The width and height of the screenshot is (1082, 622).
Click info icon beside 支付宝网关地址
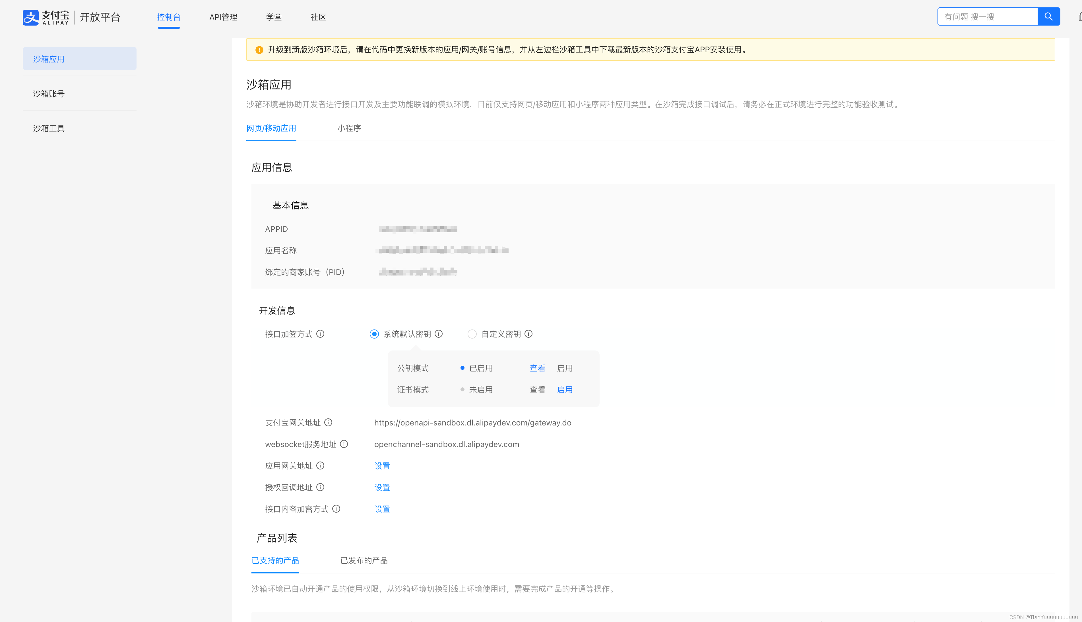click(328, 423)
